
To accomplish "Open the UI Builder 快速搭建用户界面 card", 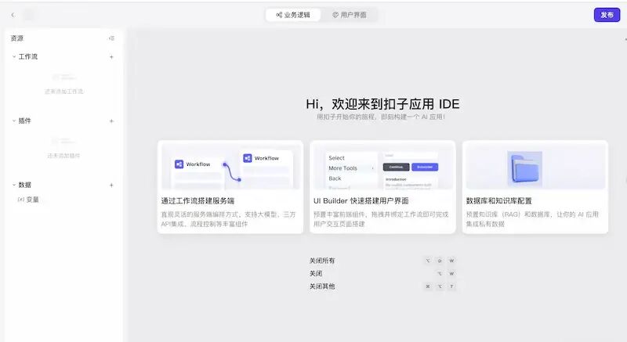I will coord(382,187).
